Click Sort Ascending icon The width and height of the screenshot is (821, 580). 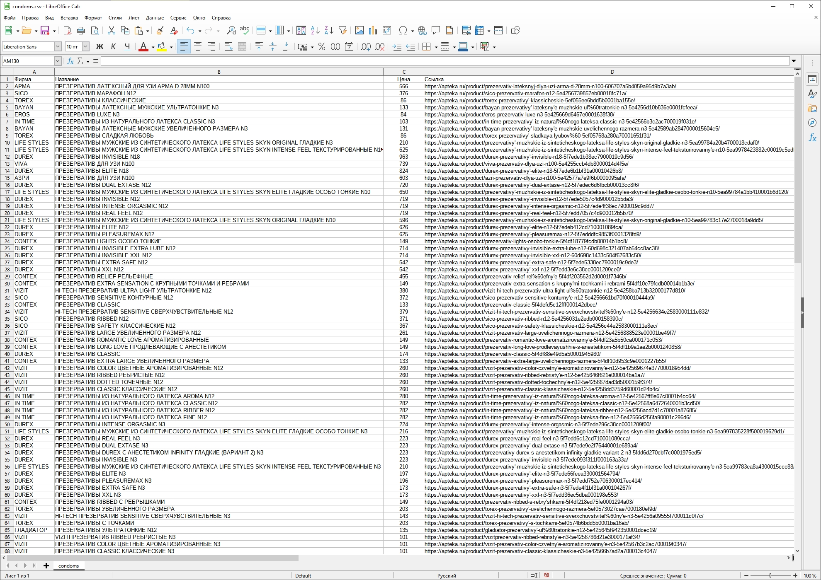point(315,30)
